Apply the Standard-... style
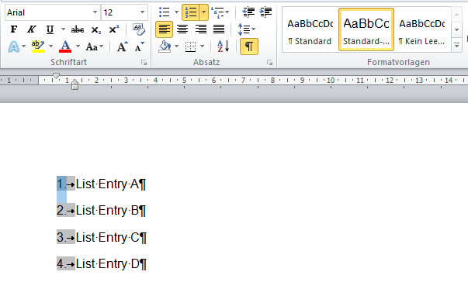 tap(366, 29)
